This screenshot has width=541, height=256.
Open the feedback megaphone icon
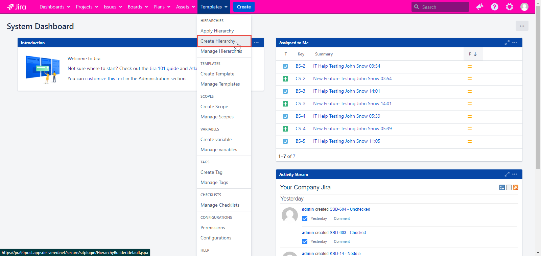coord(479,7)
